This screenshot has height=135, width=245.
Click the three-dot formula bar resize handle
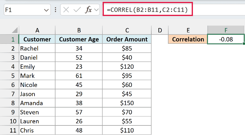[55, 10]
